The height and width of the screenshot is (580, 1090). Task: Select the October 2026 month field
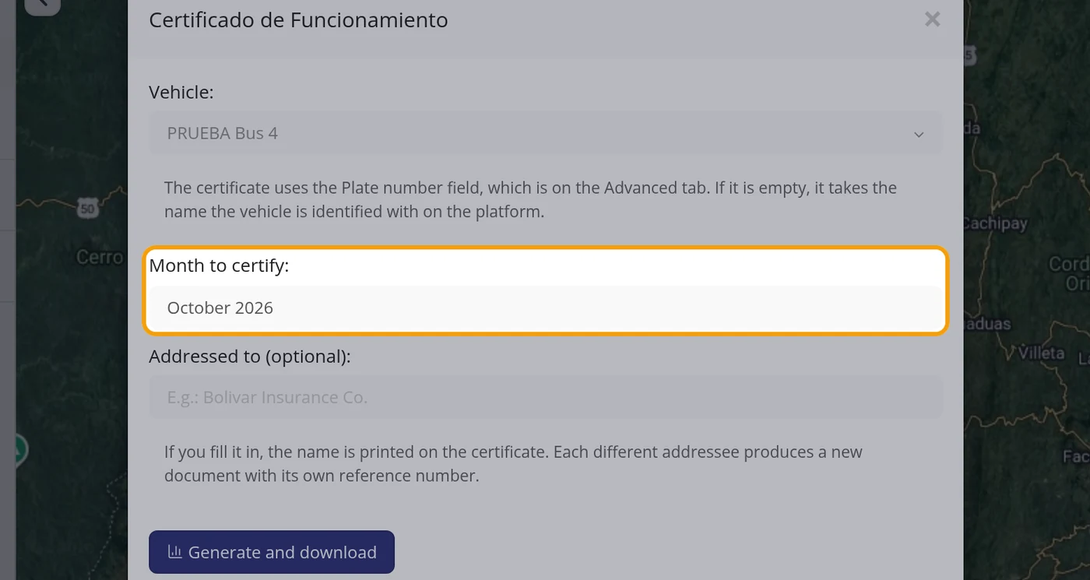(x=545, y=308)
